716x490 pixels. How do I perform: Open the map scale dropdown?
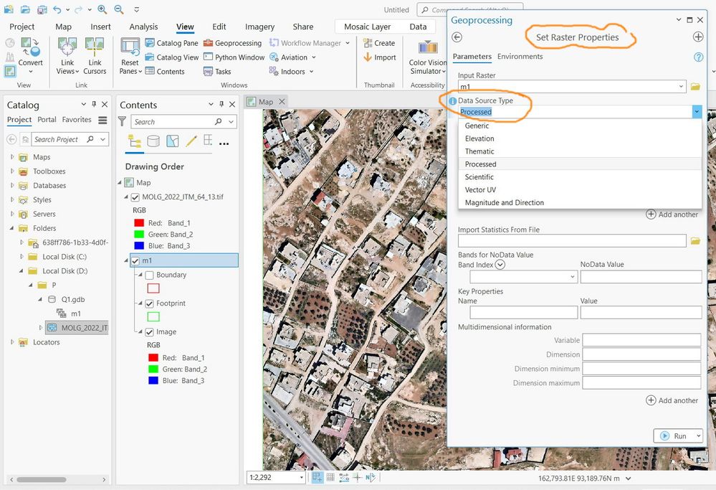click(x=302, y=477)
